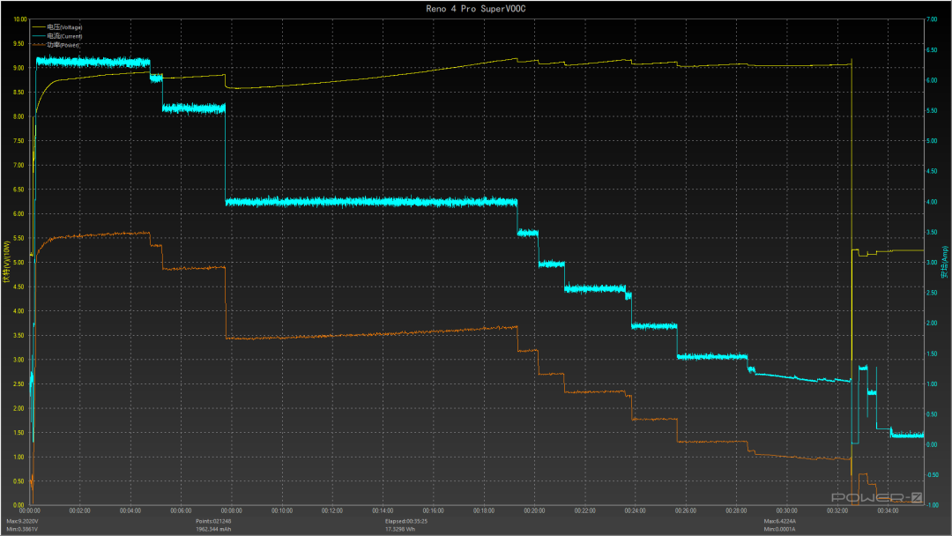952x536 pixels.
Task: Click the 伏特(V)/(10W) left axis title
Action: [7, 262]
